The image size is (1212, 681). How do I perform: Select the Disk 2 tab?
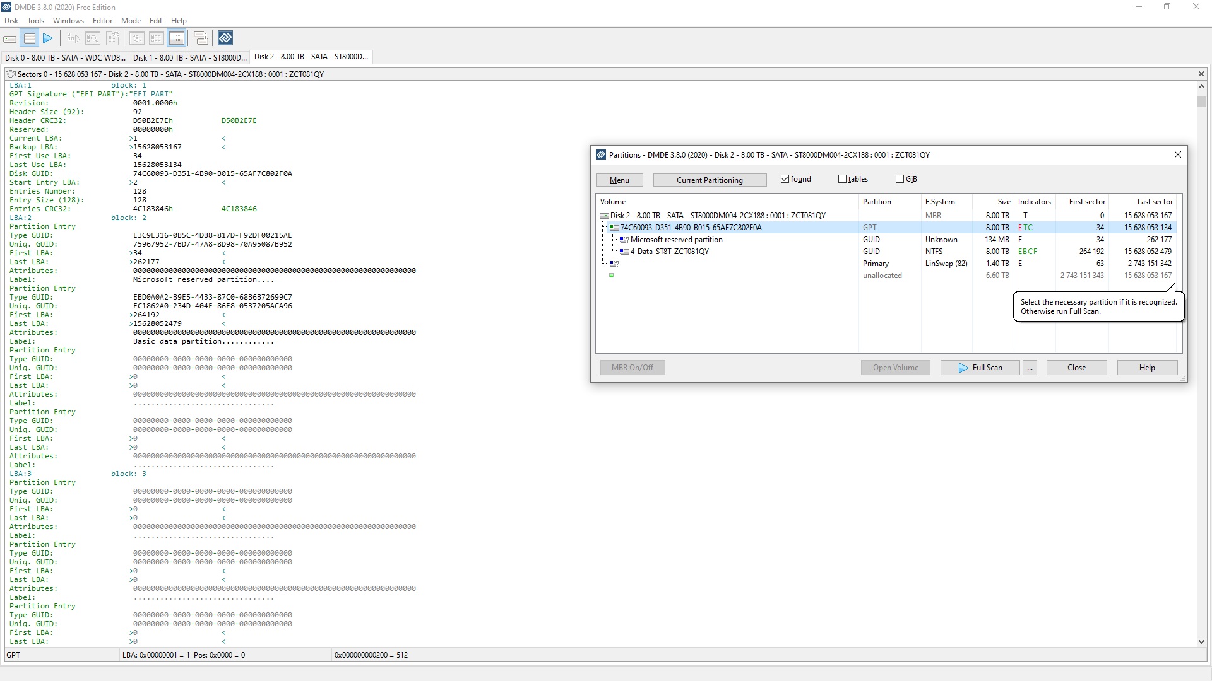311,57
